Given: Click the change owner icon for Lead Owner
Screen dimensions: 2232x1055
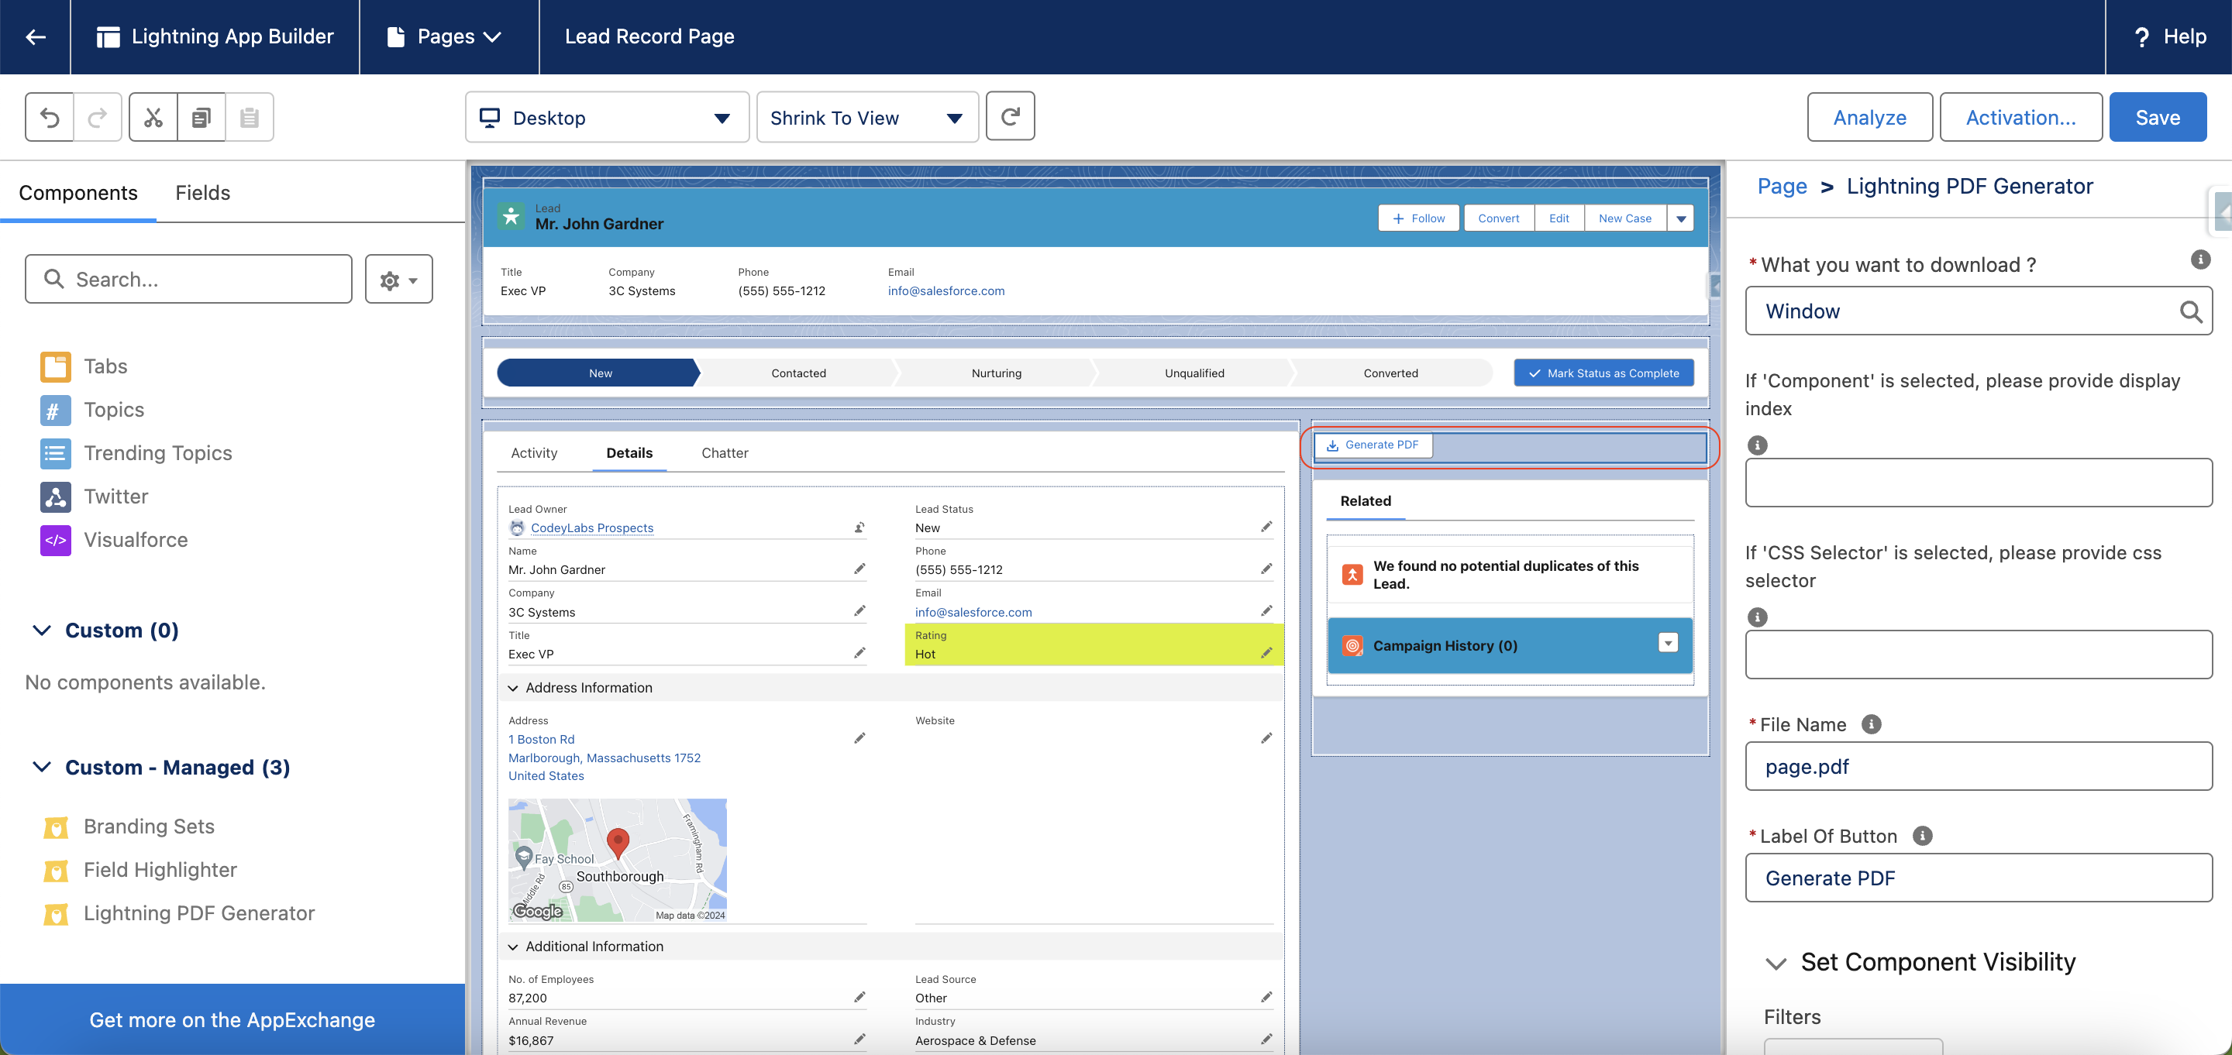Looking at the screenshot, I should pos(859,527).
